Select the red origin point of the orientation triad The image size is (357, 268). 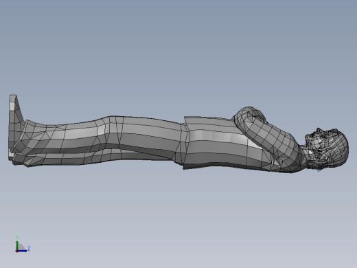[x=16, y=251]
